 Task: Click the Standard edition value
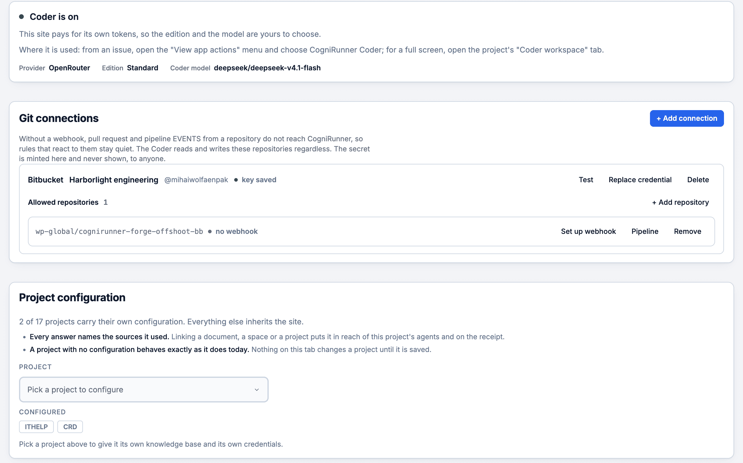142,68
